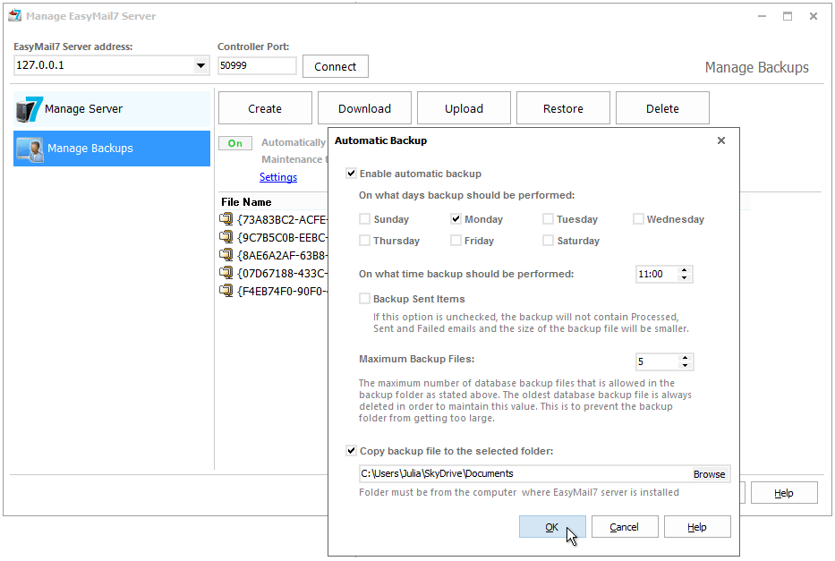Image resolution: width=835 pixels, height=561 pixels.
Task: Check the Thursday backup day
Action: click(365, 241)
